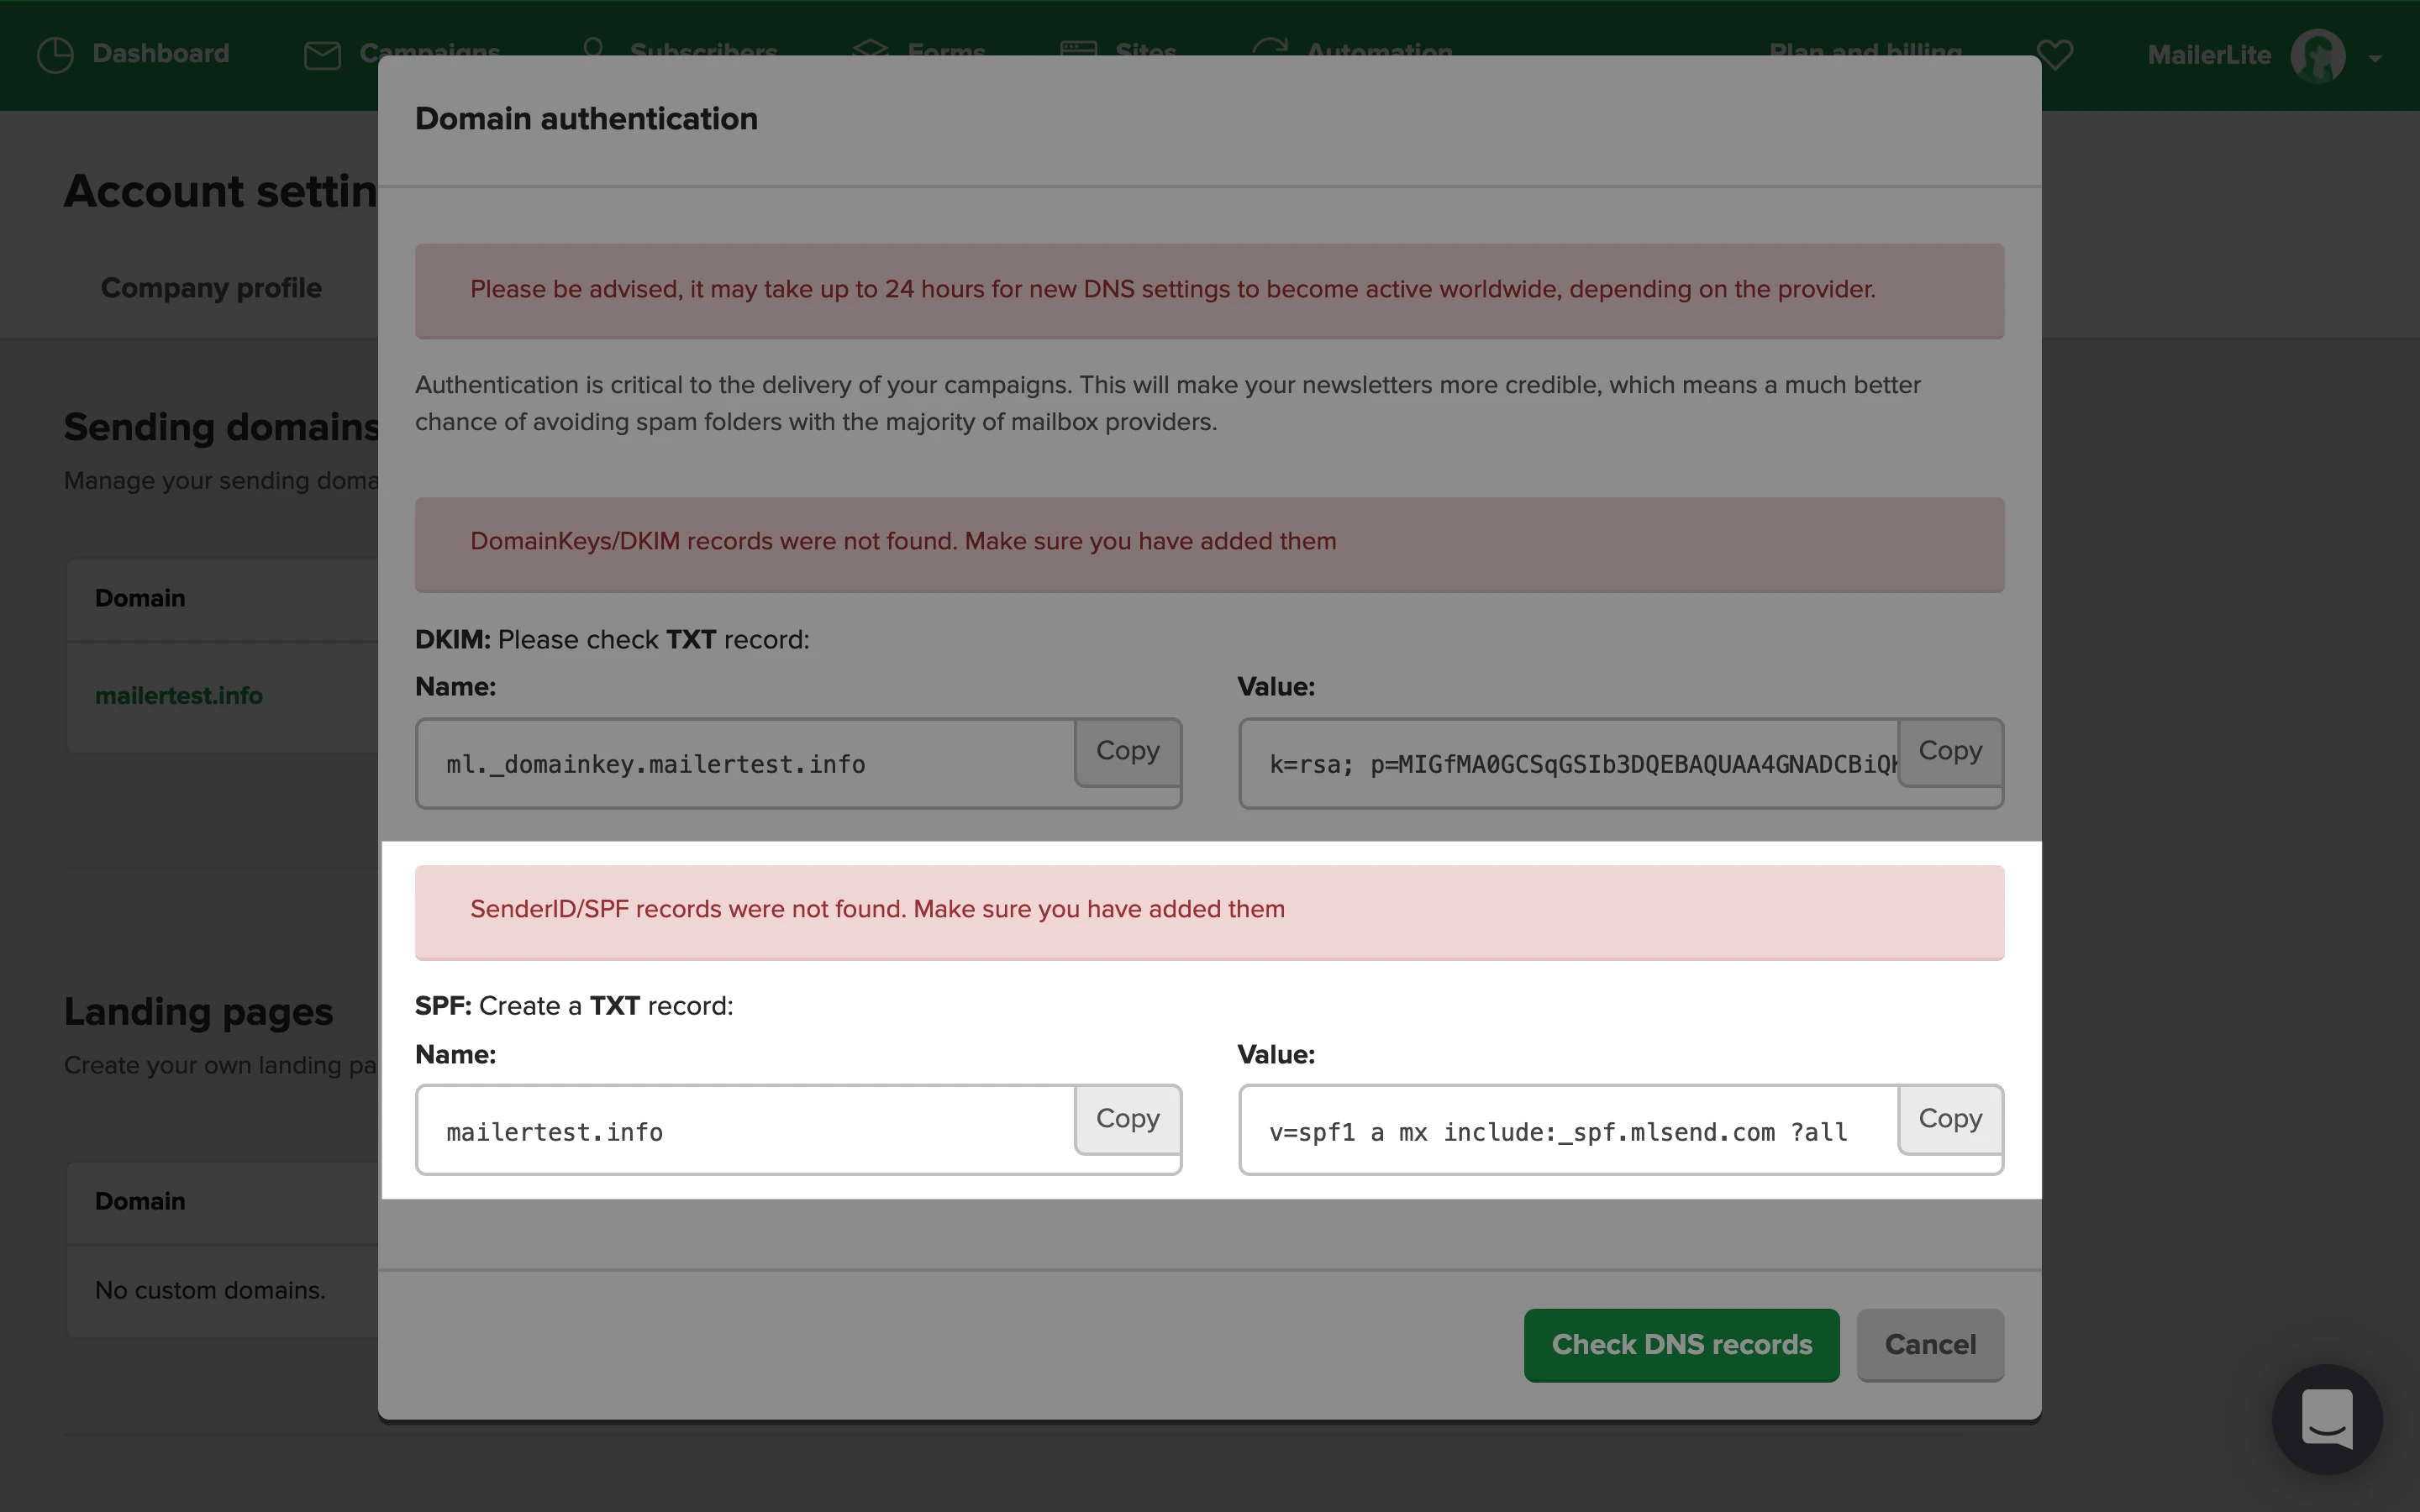Copy the SPF record value
The image size is (2420, 1512).
(x=1949, y=1118)
